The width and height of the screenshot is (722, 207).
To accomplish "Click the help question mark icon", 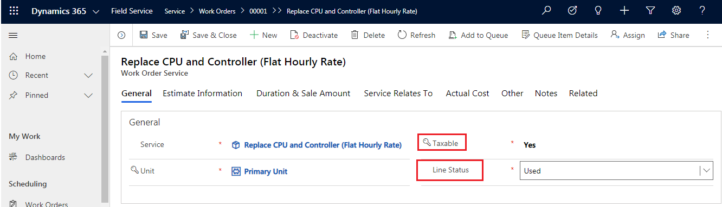I will pos(702,10).
